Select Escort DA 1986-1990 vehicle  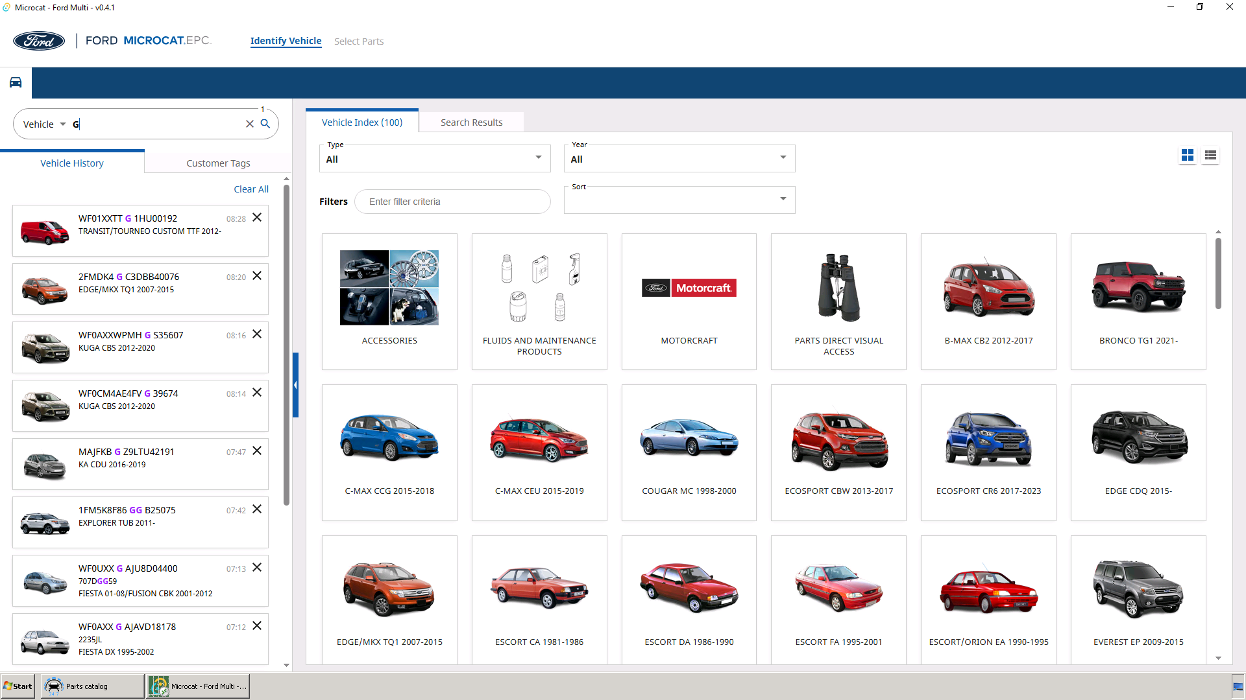point(689,600)
